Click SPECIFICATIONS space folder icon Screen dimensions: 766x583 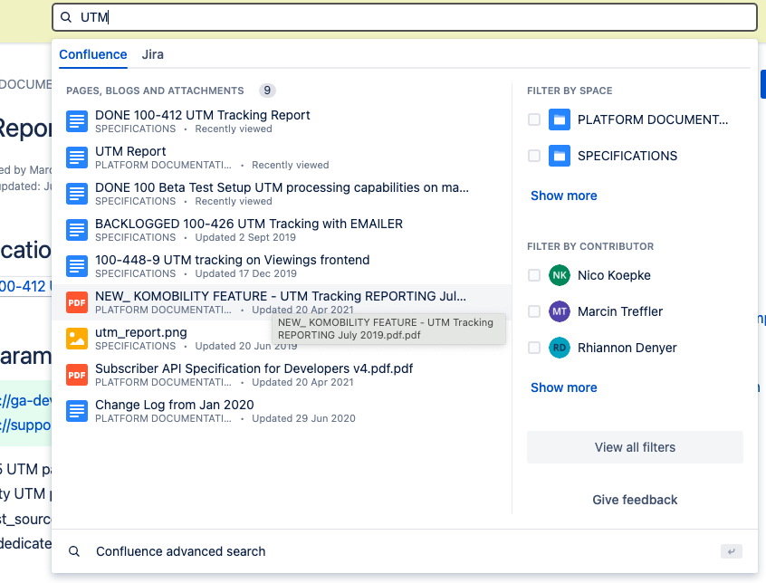coord(560,156)
